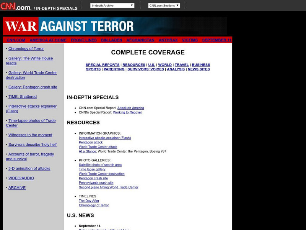Image resolution: width=306 pixels, height=230 pixels.
Task: Open sidebar Chronology of Terror link
Action: [x=26, y=49]
